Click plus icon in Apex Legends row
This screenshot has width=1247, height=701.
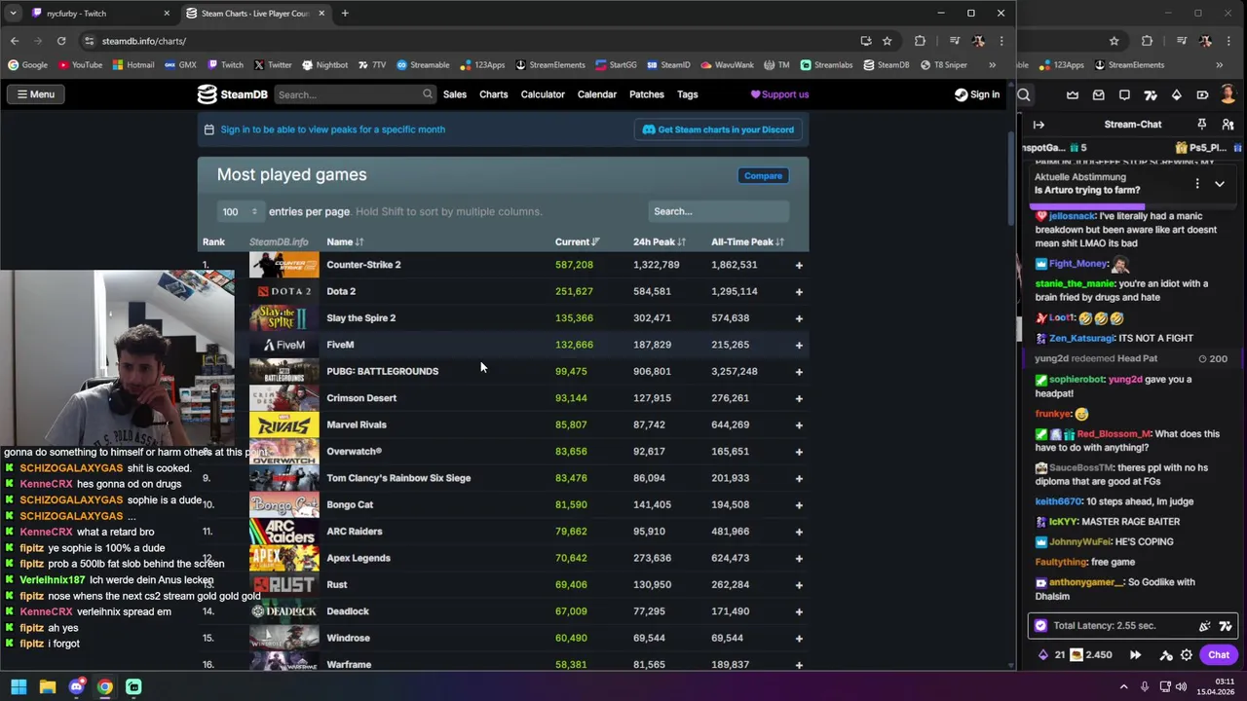click(799, 558)
